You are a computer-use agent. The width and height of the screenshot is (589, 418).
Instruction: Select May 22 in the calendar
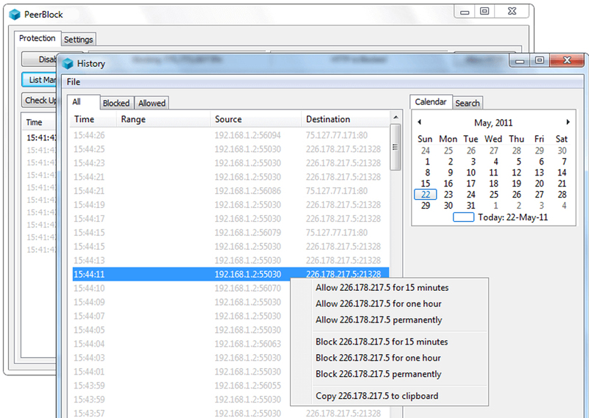click(x=426, y=195)
